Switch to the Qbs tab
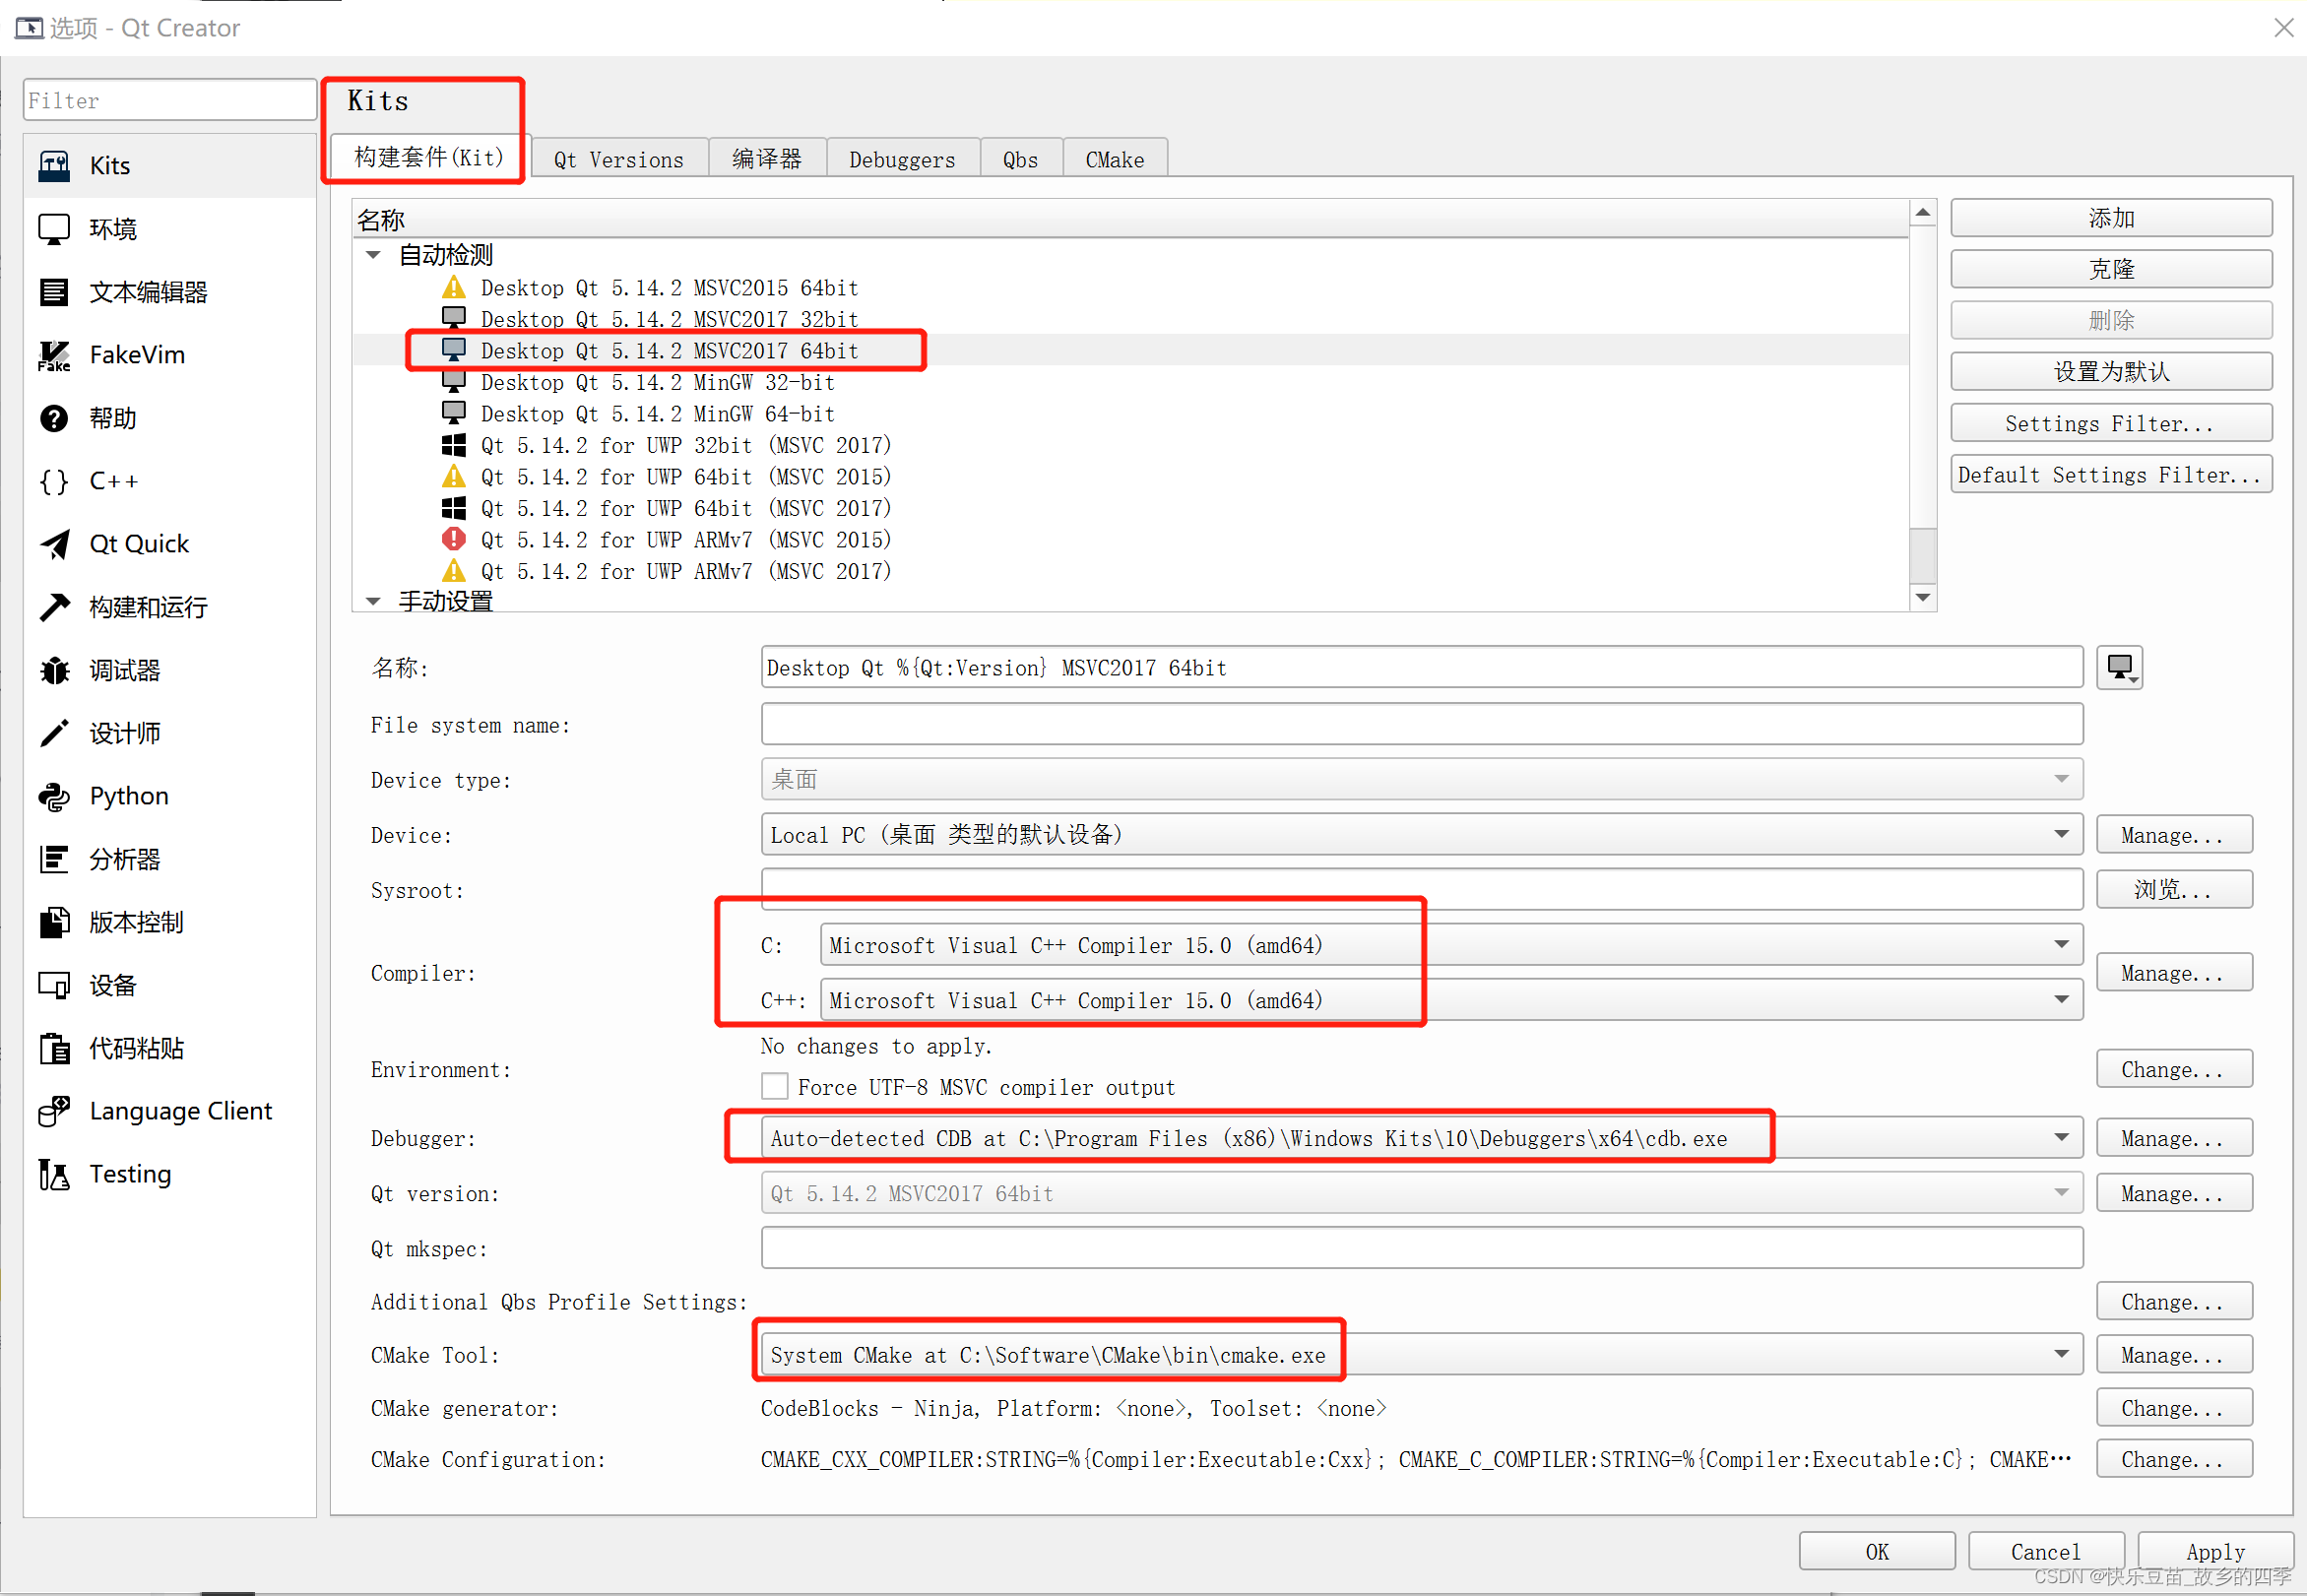Image resolution: width=2307 pixels, height=1596 pixels. click(x=1020, y=159)
